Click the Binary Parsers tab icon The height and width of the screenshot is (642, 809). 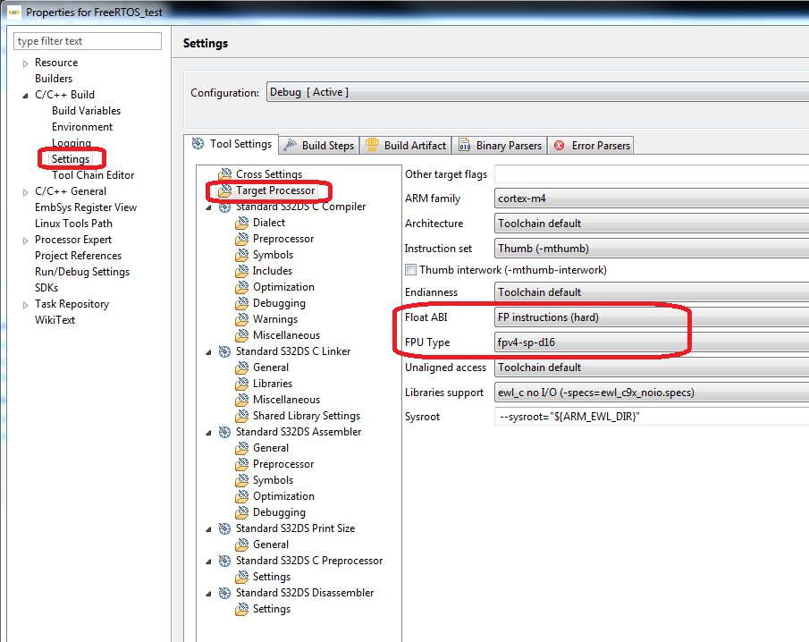(x=464, y=145)
